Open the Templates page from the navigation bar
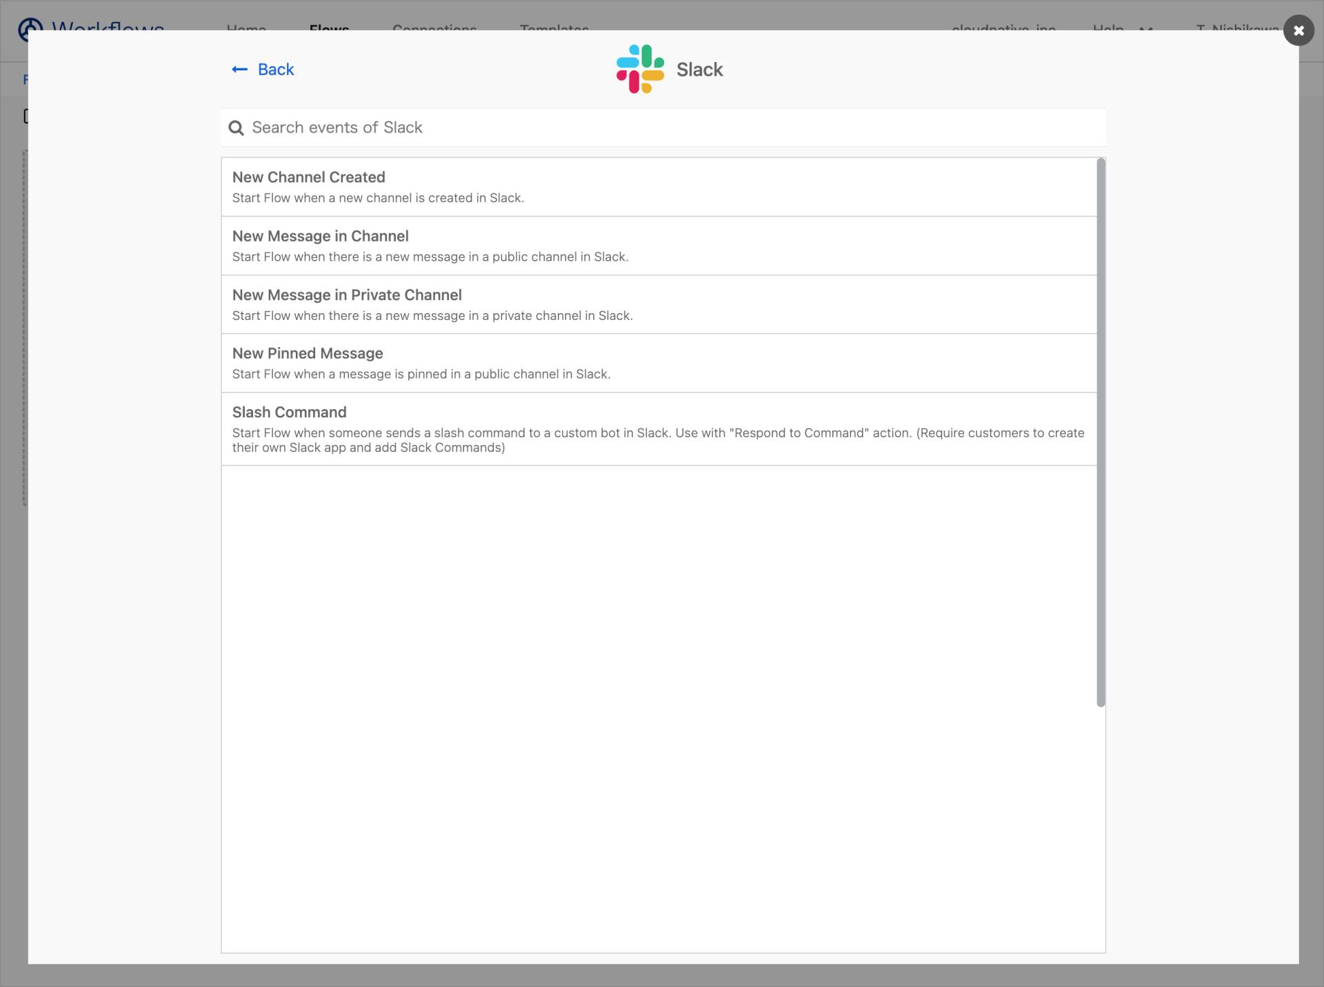The height and width of the screenshot is (987, 1324). click(554, 30)
